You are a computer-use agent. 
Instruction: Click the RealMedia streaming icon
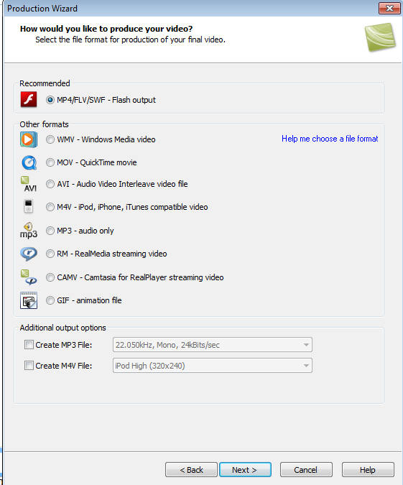[29, 254]
